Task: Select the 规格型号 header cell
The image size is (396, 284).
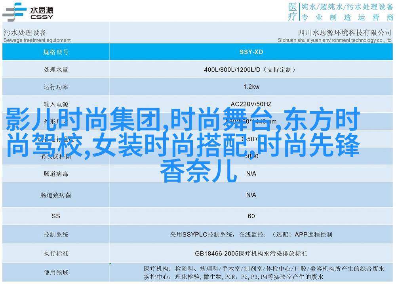Action: (x=56, y=52)
